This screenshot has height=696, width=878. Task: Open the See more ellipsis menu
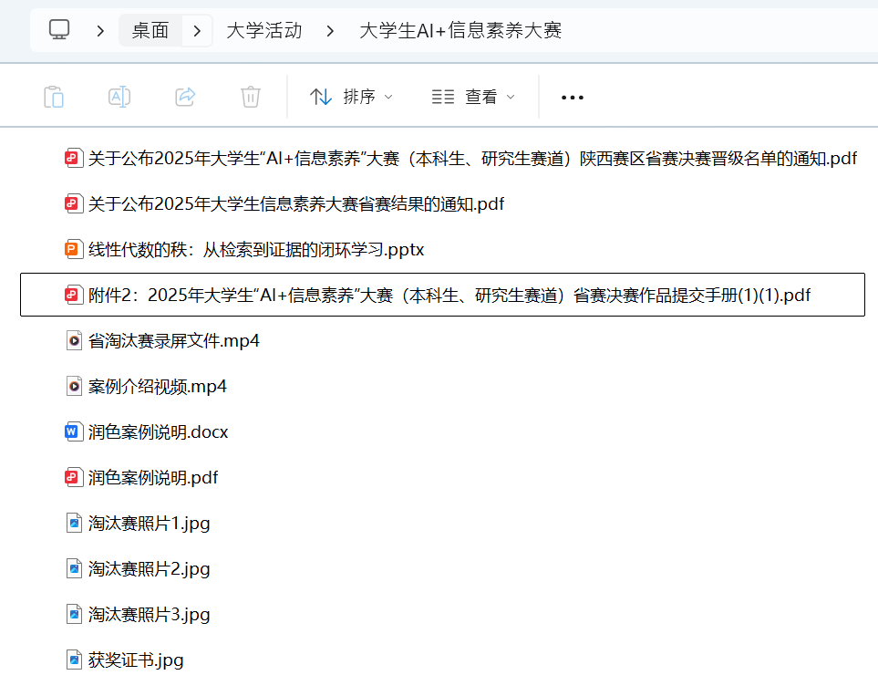tap(572, 96)
